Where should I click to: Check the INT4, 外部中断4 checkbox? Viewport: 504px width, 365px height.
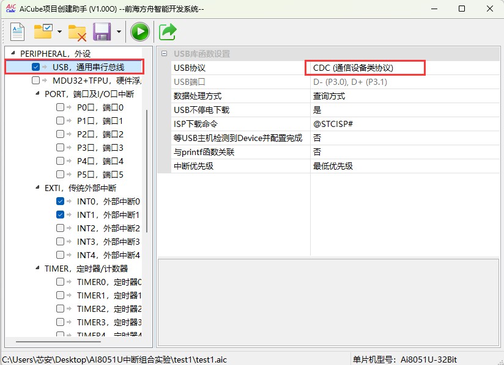pyautogui.click(x=60, y=255)
